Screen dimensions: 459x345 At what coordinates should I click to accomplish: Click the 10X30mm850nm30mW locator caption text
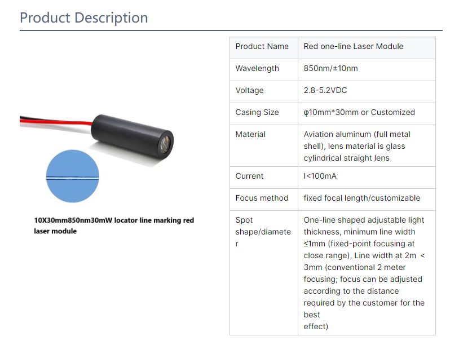pyautogui.click(x=114, y=225)
